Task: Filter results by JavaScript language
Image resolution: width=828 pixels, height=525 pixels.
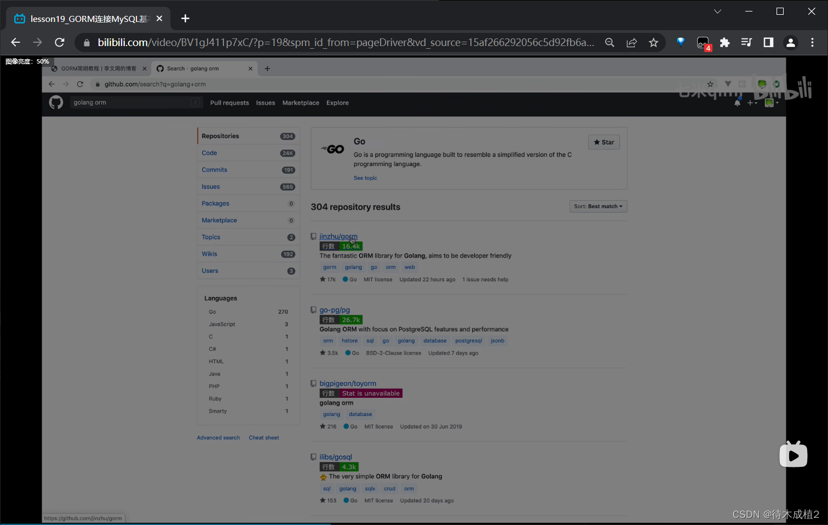Action: pyautogui.click(x=248, y=324)
